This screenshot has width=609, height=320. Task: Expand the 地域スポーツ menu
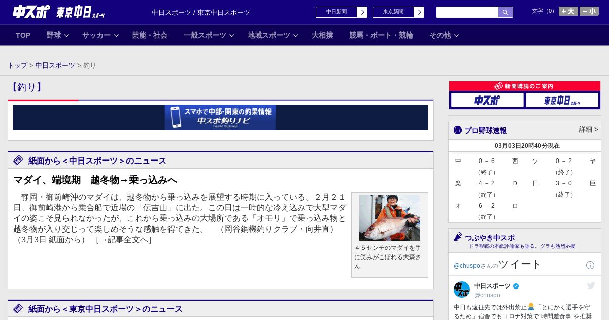pos(273,35)
